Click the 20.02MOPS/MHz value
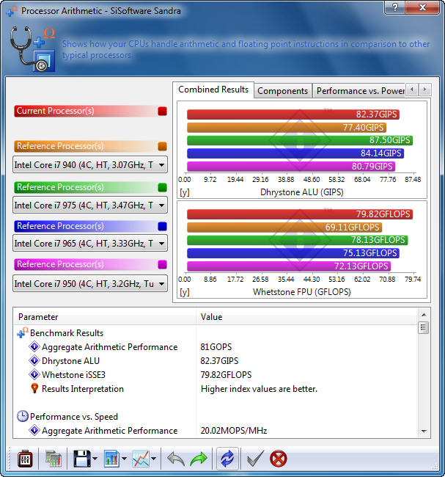 point(234,431)
